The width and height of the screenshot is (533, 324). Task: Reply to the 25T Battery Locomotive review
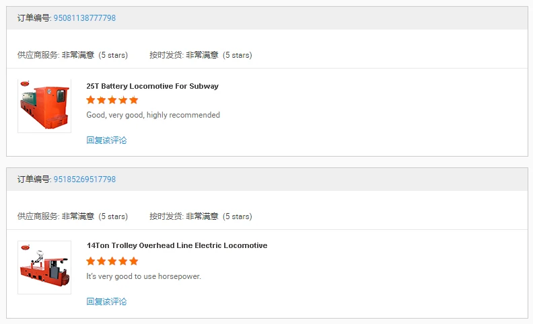pyautogui.click(x=106, y=140)
